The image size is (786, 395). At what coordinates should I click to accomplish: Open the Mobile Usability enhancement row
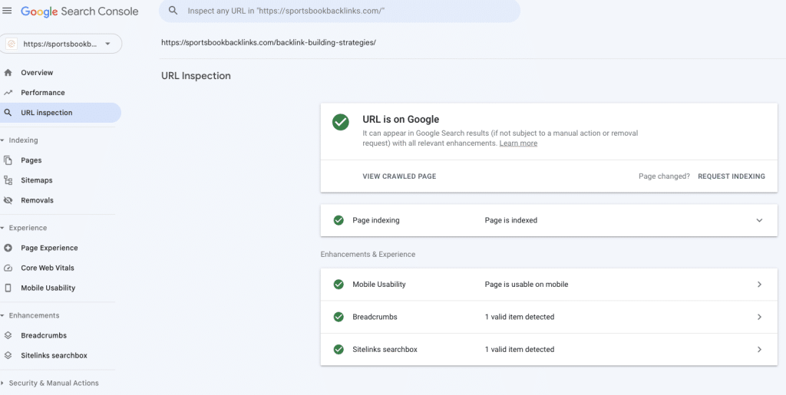(548, 285)
